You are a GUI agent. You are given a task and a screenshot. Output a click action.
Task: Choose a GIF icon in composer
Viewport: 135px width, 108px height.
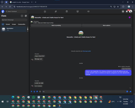(x=40, y=92)
